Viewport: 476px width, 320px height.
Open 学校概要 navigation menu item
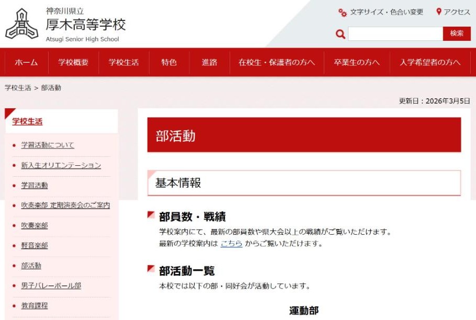pyautogui.click(x=73, y=62)
